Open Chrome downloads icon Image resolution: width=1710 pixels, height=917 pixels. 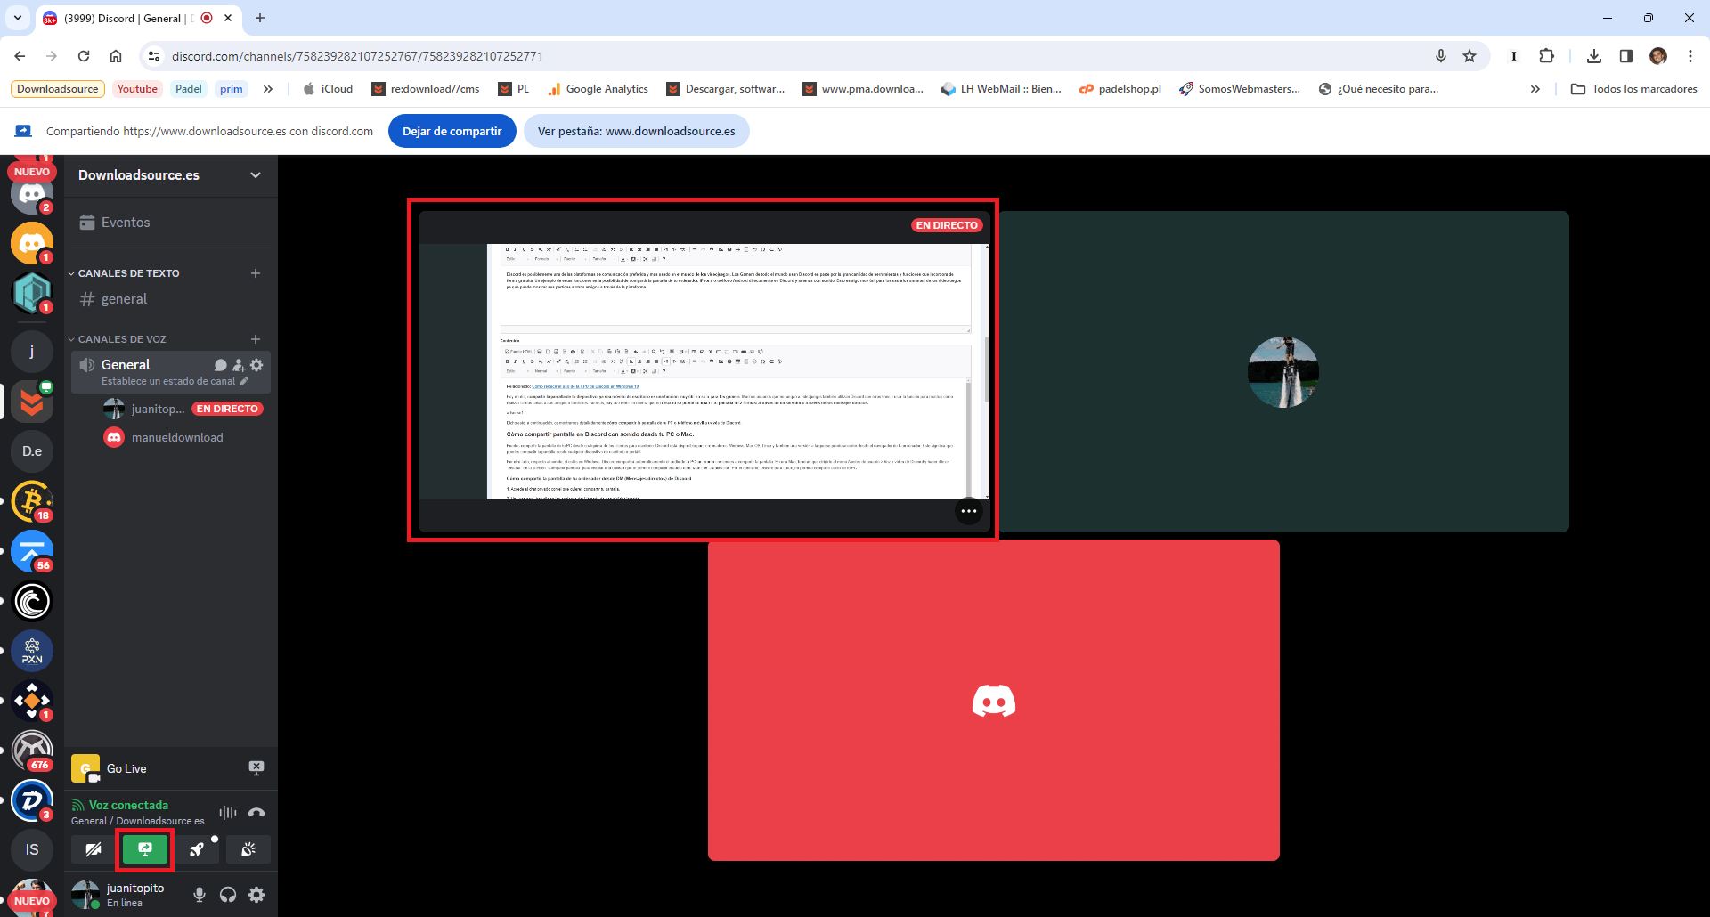pyautogui.click(x=1594, y=56)
